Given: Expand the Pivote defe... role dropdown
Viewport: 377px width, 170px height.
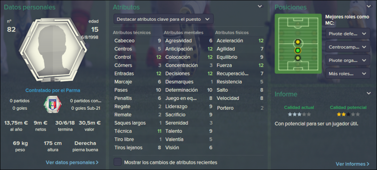Looking at the screenshot, I should point(348,33).
